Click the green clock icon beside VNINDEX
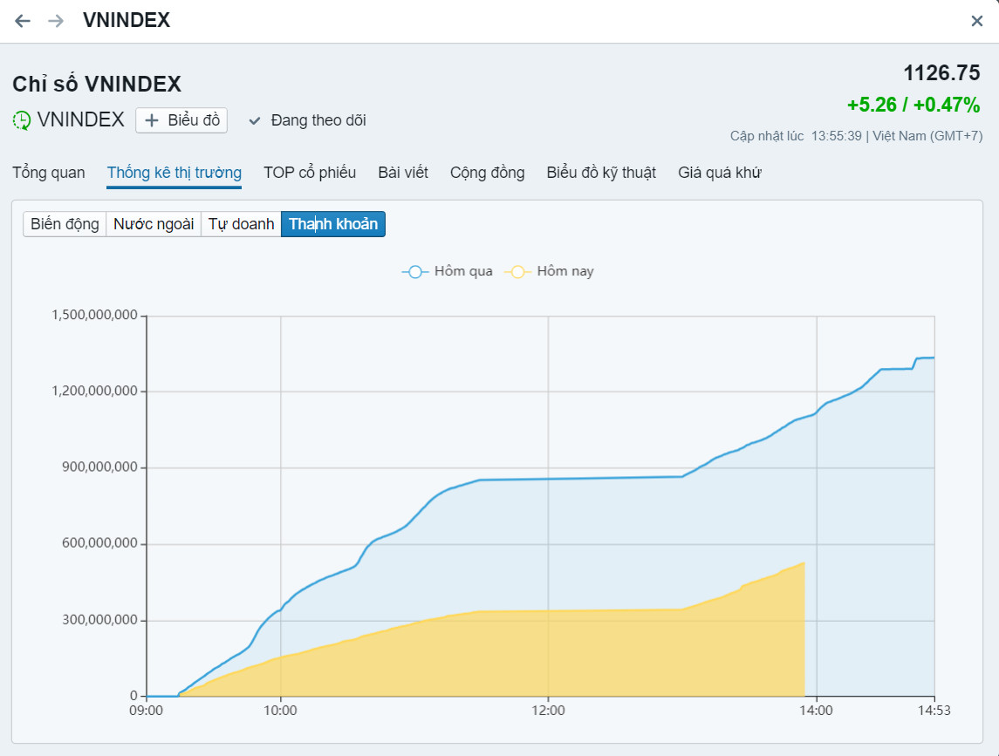Viewport: 999px width, 756px height. 22,120
